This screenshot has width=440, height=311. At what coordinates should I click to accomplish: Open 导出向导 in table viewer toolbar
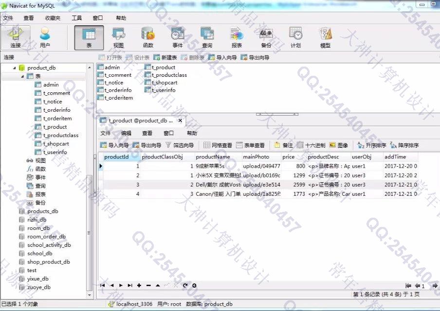pos(147,145)
